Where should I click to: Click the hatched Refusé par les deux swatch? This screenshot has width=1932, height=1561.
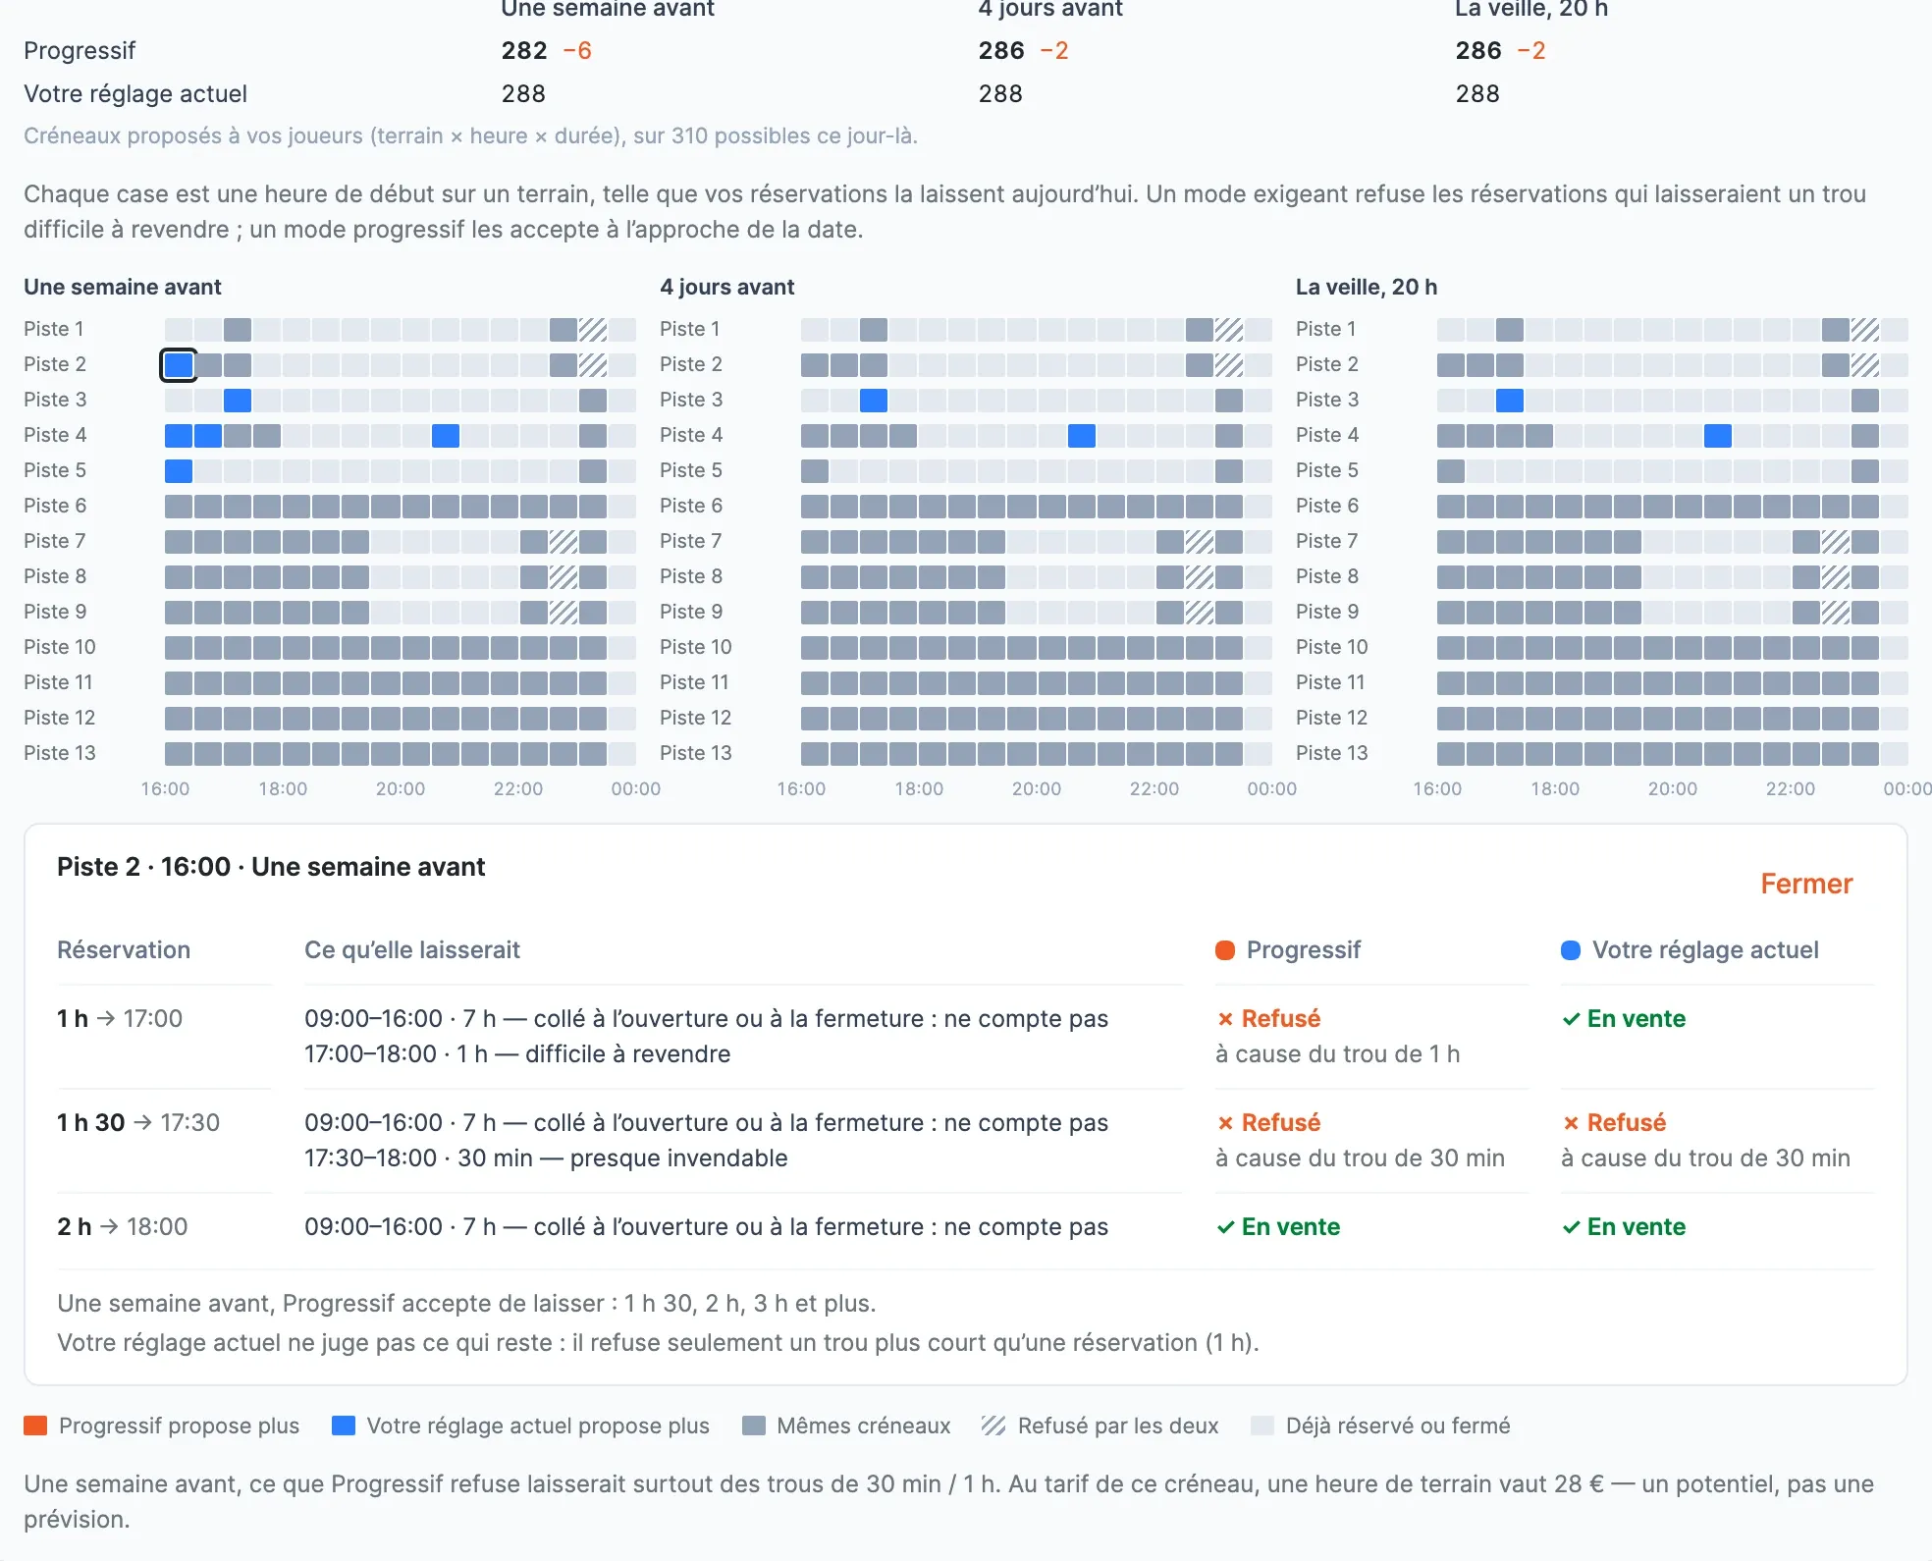(993, 1426)
